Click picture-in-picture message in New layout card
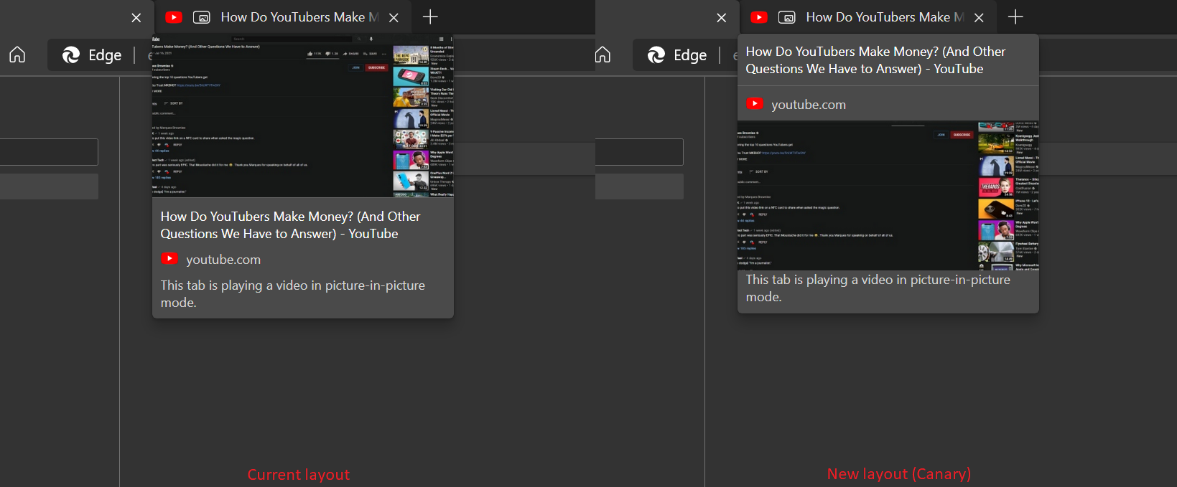Screen dimensions: 1177x487 [x=878, y=288]
